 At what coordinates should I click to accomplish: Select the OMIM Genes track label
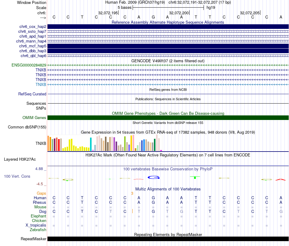[34, 118]
